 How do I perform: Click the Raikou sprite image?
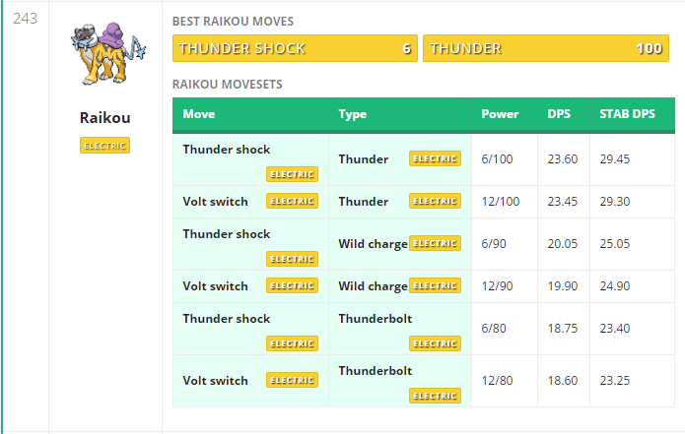[107, 53]
